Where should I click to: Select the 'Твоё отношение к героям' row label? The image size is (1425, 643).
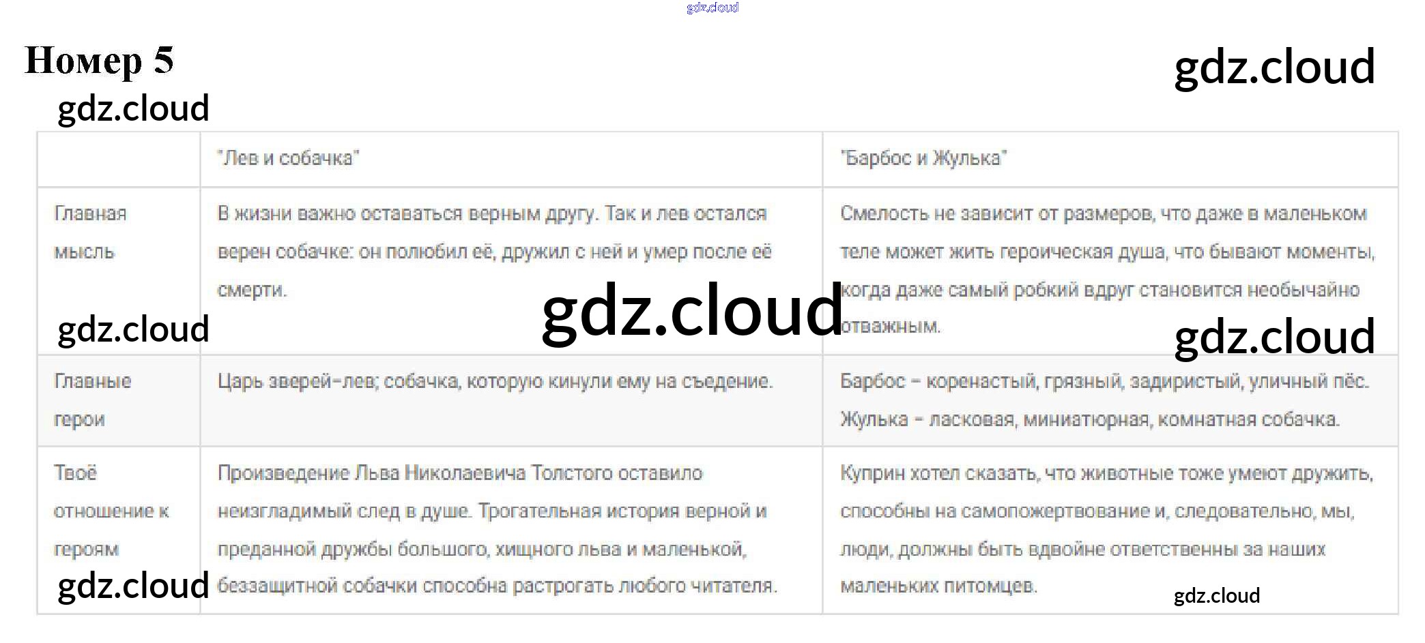[x=111, y=511]
